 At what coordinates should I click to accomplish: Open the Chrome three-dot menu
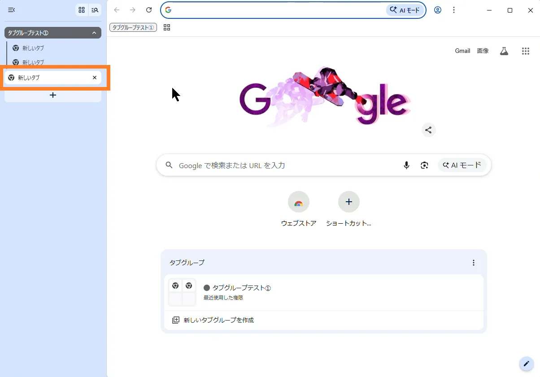(x=454, y=10)
